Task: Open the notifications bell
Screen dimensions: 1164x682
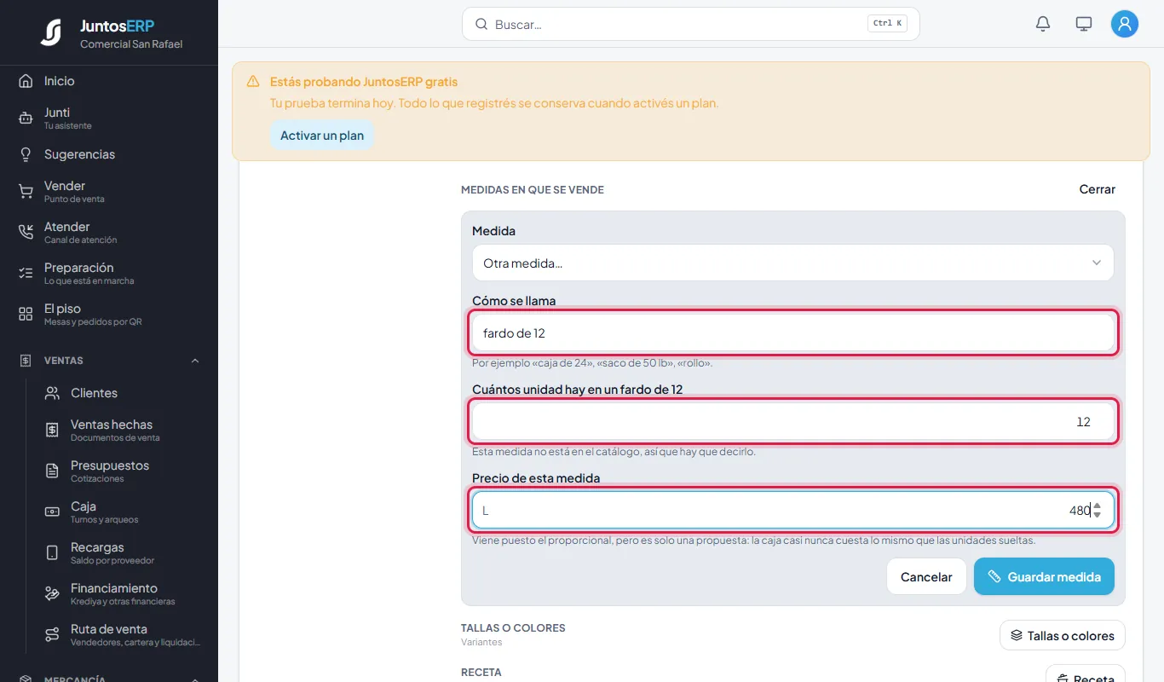Action: coord(1043,24)
